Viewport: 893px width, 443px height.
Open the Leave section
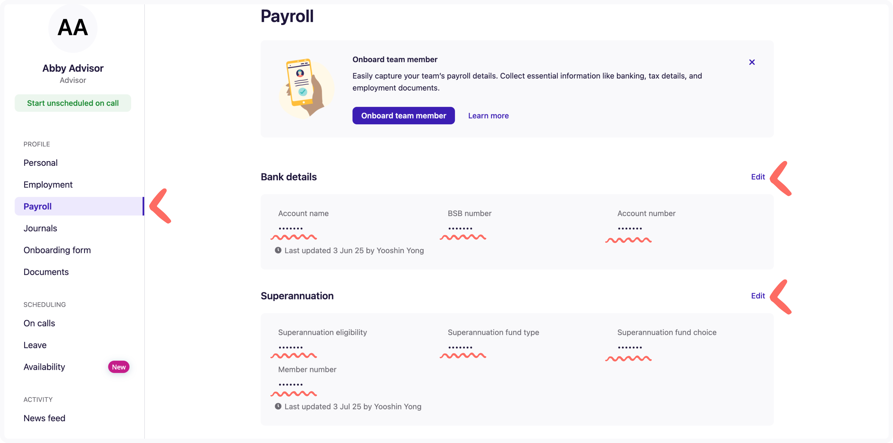click(35, 345)
